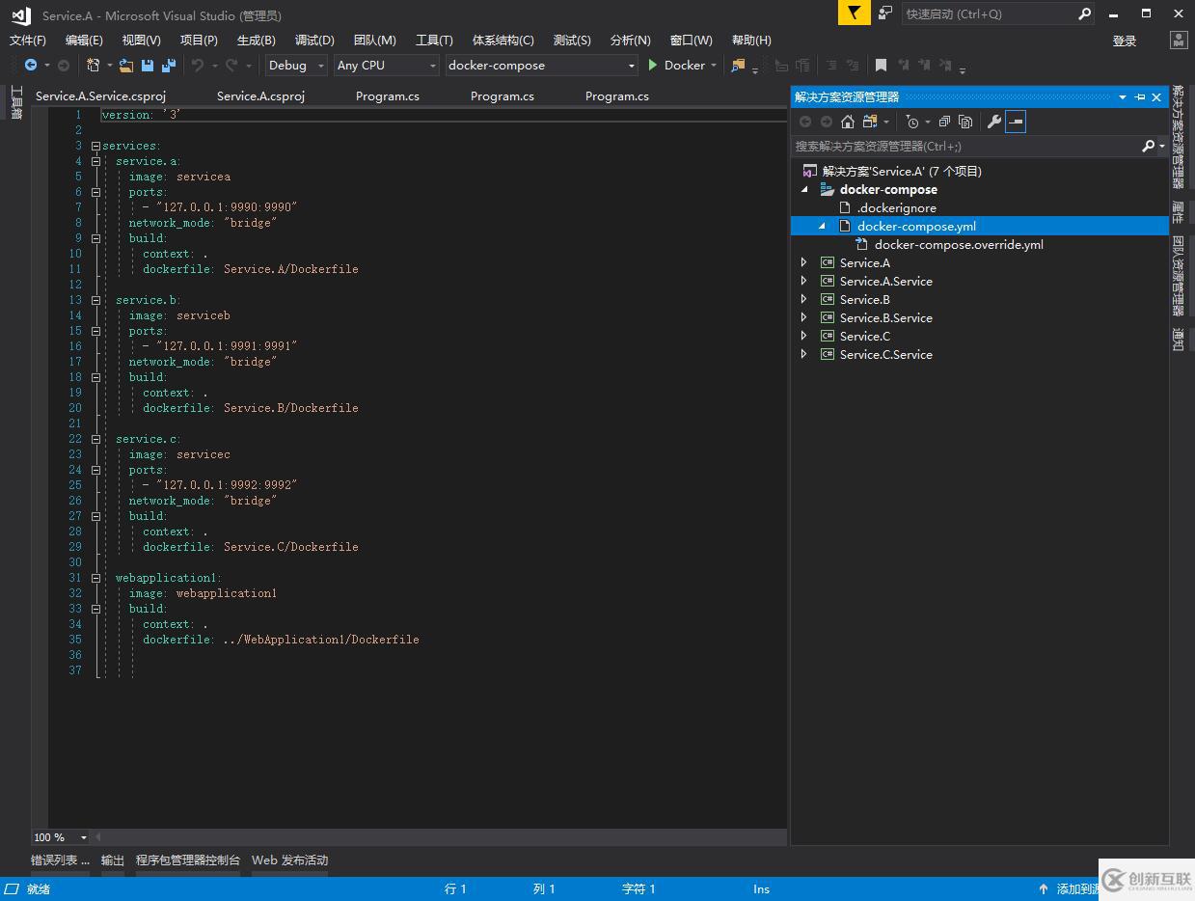The image size is (1195, 901).
Task: Click the open file folder icon
Action: pyautogui.click(x=126, y=66)
